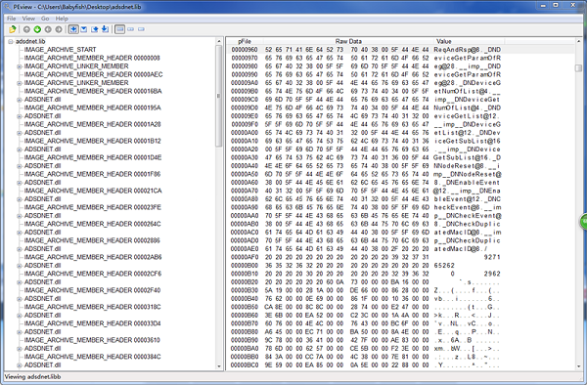The width and height of the screenshot is (587, 385).
Task: Select IMAGE_ARCHIVE_MEMBER_HEADER 000033D4
Action: [93, 323]
